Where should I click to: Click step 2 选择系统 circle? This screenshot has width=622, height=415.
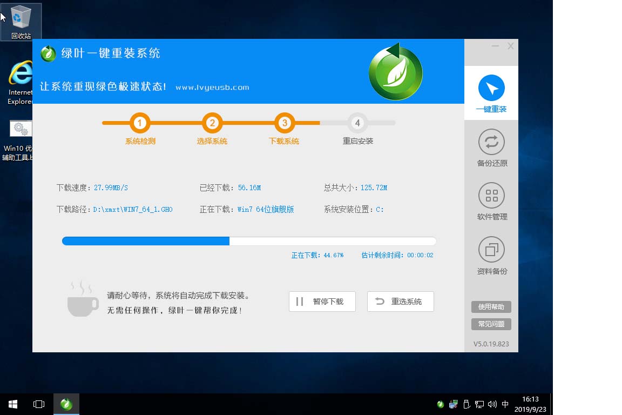212,123
